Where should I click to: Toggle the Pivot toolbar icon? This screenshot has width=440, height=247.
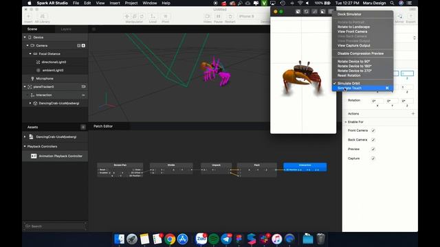pyautogui.click(x=165, y=16)
